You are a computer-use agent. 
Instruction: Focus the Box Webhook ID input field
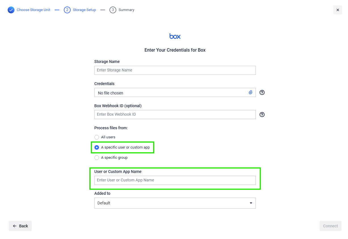point(175,115)
